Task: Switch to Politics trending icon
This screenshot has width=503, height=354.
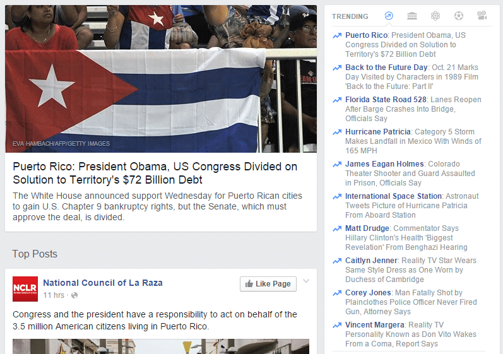Action: (x=412, y=16)
